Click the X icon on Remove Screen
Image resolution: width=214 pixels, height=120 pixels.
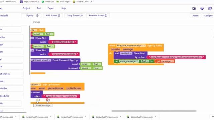pos(106,16)
